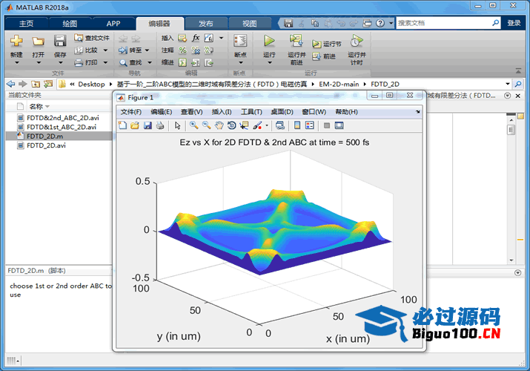Select Rotate 3D tool in Figure 1
Screen dimensions: 530x371
(231, 125)
